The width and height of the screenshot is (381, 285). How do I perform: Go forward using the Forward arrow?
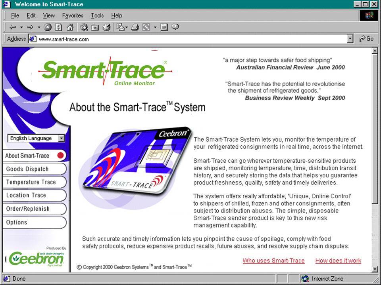point(30,27)
